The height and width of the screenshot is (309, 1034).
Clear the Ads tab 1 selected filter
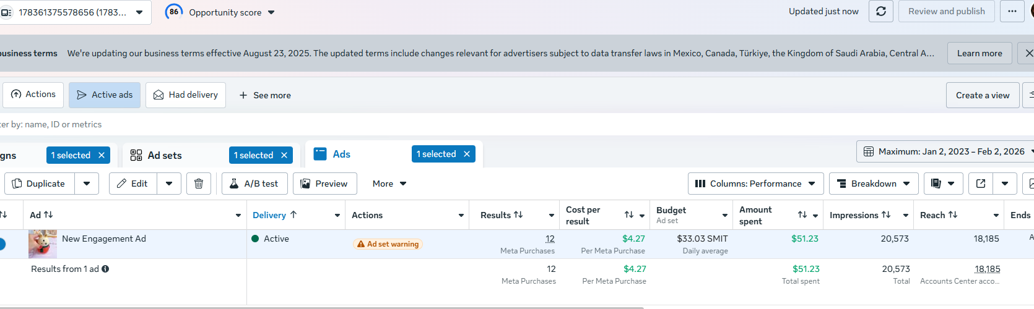click(467, 154)
